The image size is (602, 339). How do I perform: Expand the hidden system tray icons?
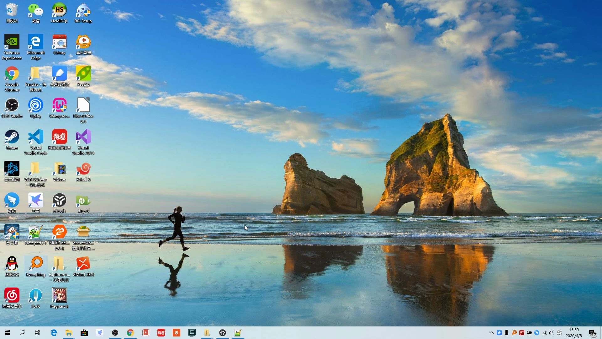point(491,333)
